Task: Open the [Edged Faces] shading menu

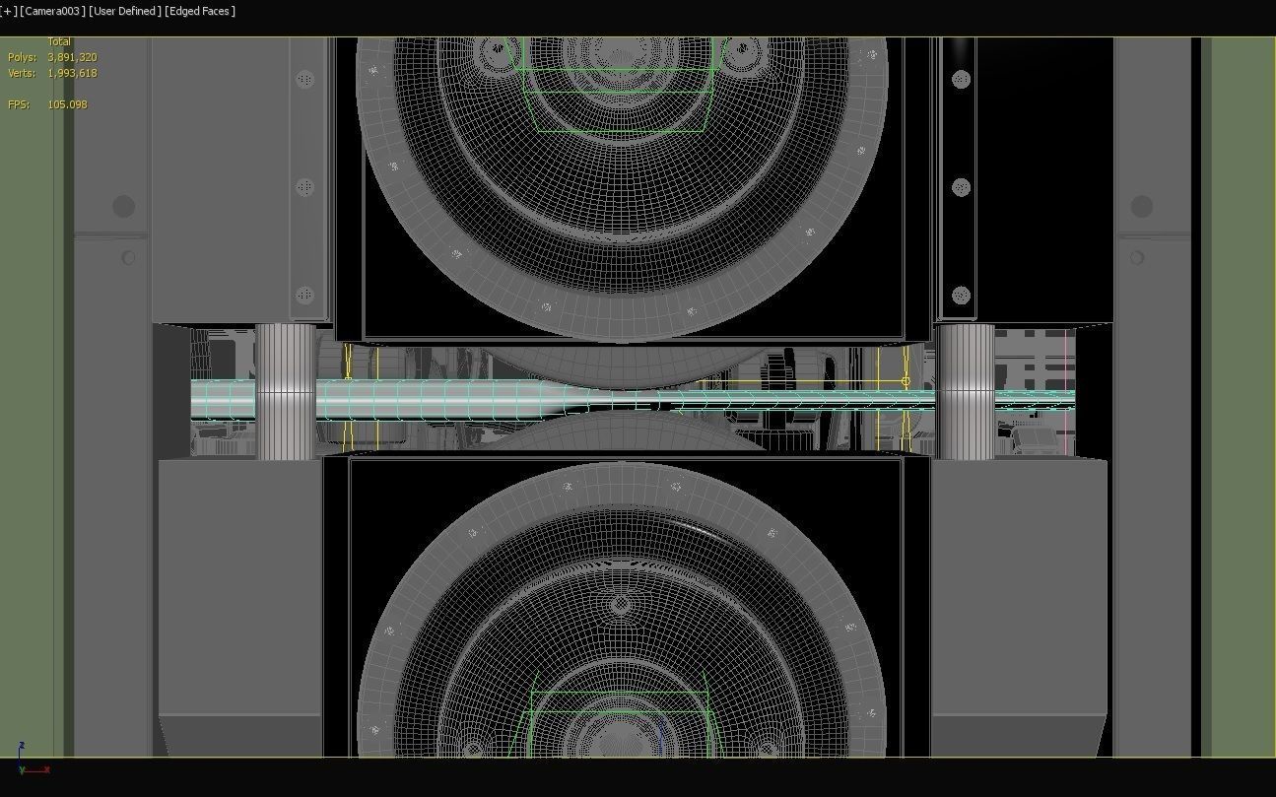Action: [x=200, y=11]
